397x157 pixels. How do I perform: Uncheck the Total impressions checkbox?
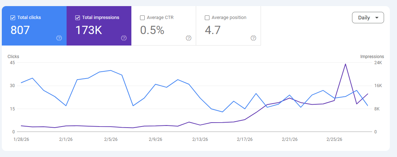tap(77, 18)
